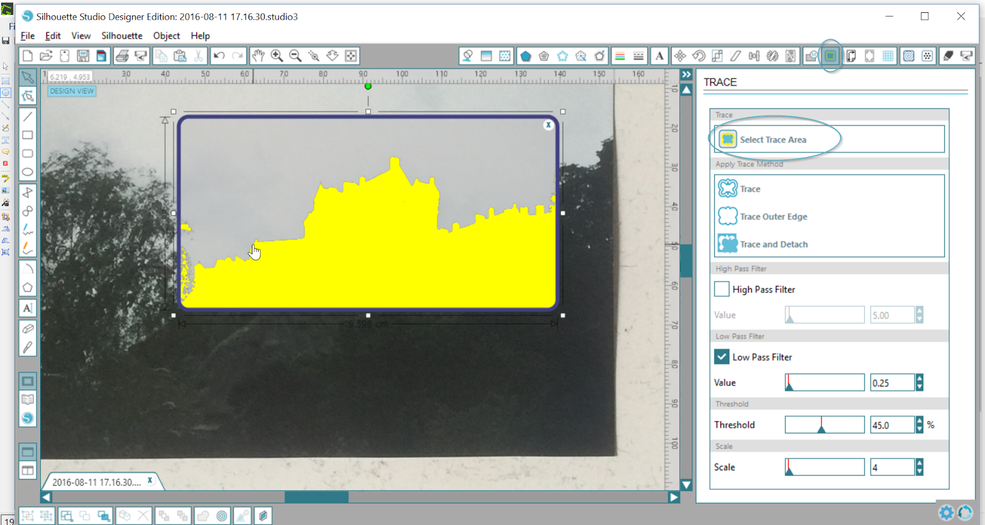Pick the Draw a Rectangle tool
The width and height of the screenshot is (985, 525).
28,135
